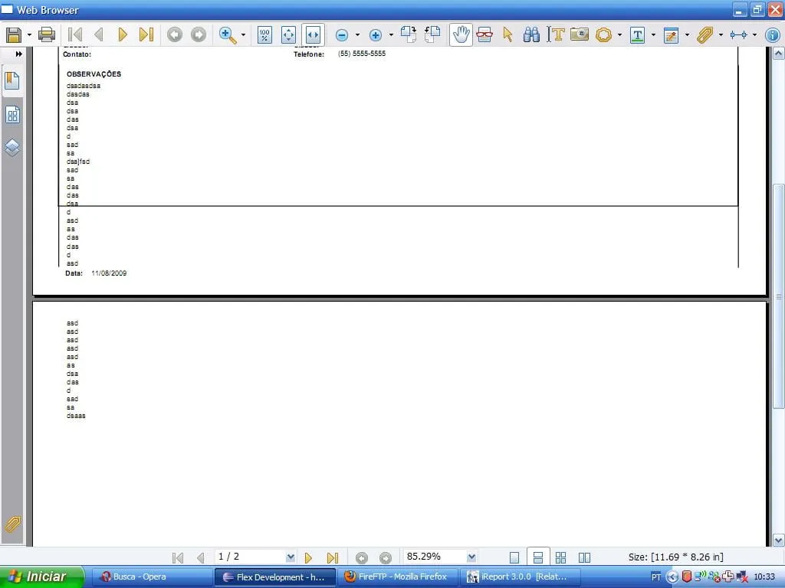Screen dimensions: 785x588
Task: Open the Layers side panel
Action: pyautogui.click(x=12, y=148)
